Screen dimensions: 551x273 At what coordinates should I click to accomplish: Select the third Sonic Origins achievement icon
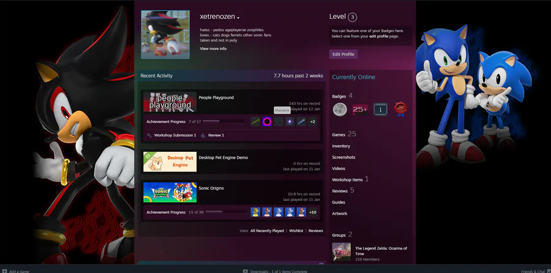click(279, 212)
